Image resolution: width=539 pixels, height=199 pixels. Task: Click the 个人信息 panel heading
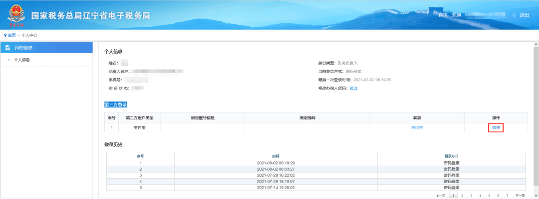[113, 52]
